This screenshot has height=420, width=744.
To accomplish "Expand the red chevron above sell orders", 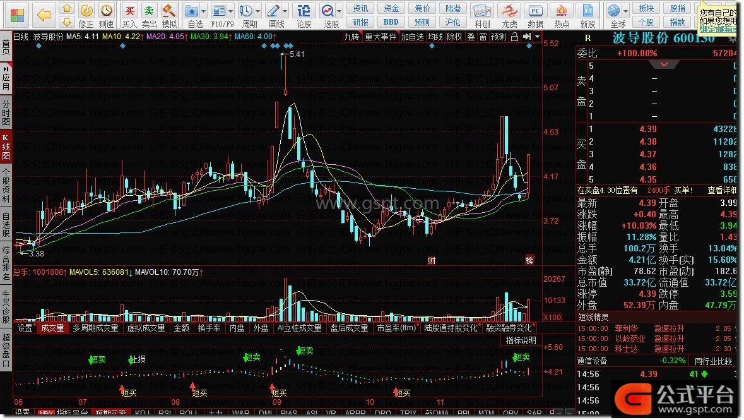I will coord(664,64).
